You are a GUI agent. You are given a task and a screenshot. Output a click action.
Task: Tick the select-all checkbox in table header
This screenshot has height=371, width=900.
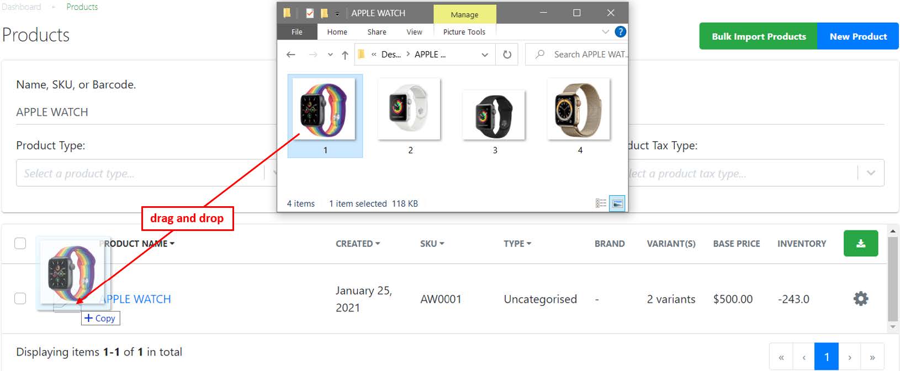click(20, 244)
